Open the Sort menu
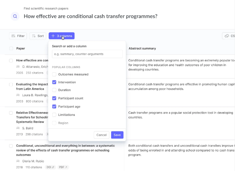 tap(38, 36)
